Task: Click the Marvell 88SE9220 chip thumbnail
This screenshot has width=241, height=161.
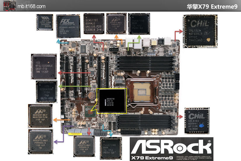Action: tap(41, 115)
